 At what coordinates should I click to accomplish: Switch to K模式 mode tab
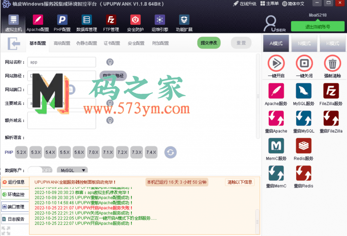[333, 43]
